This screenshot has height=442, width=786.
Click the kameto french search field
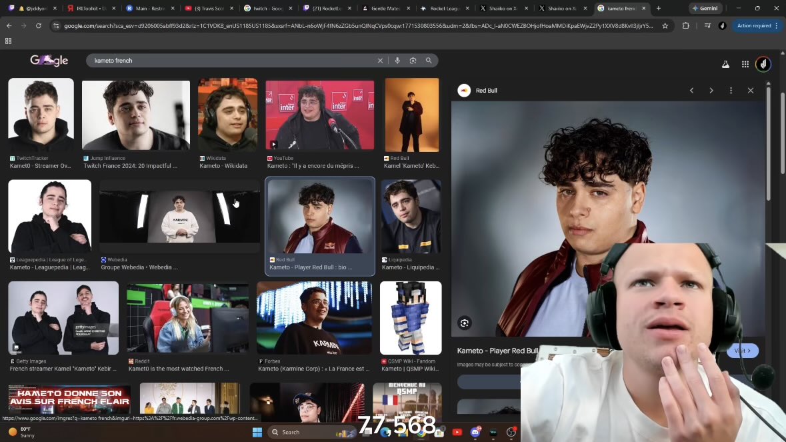(233, 61)
